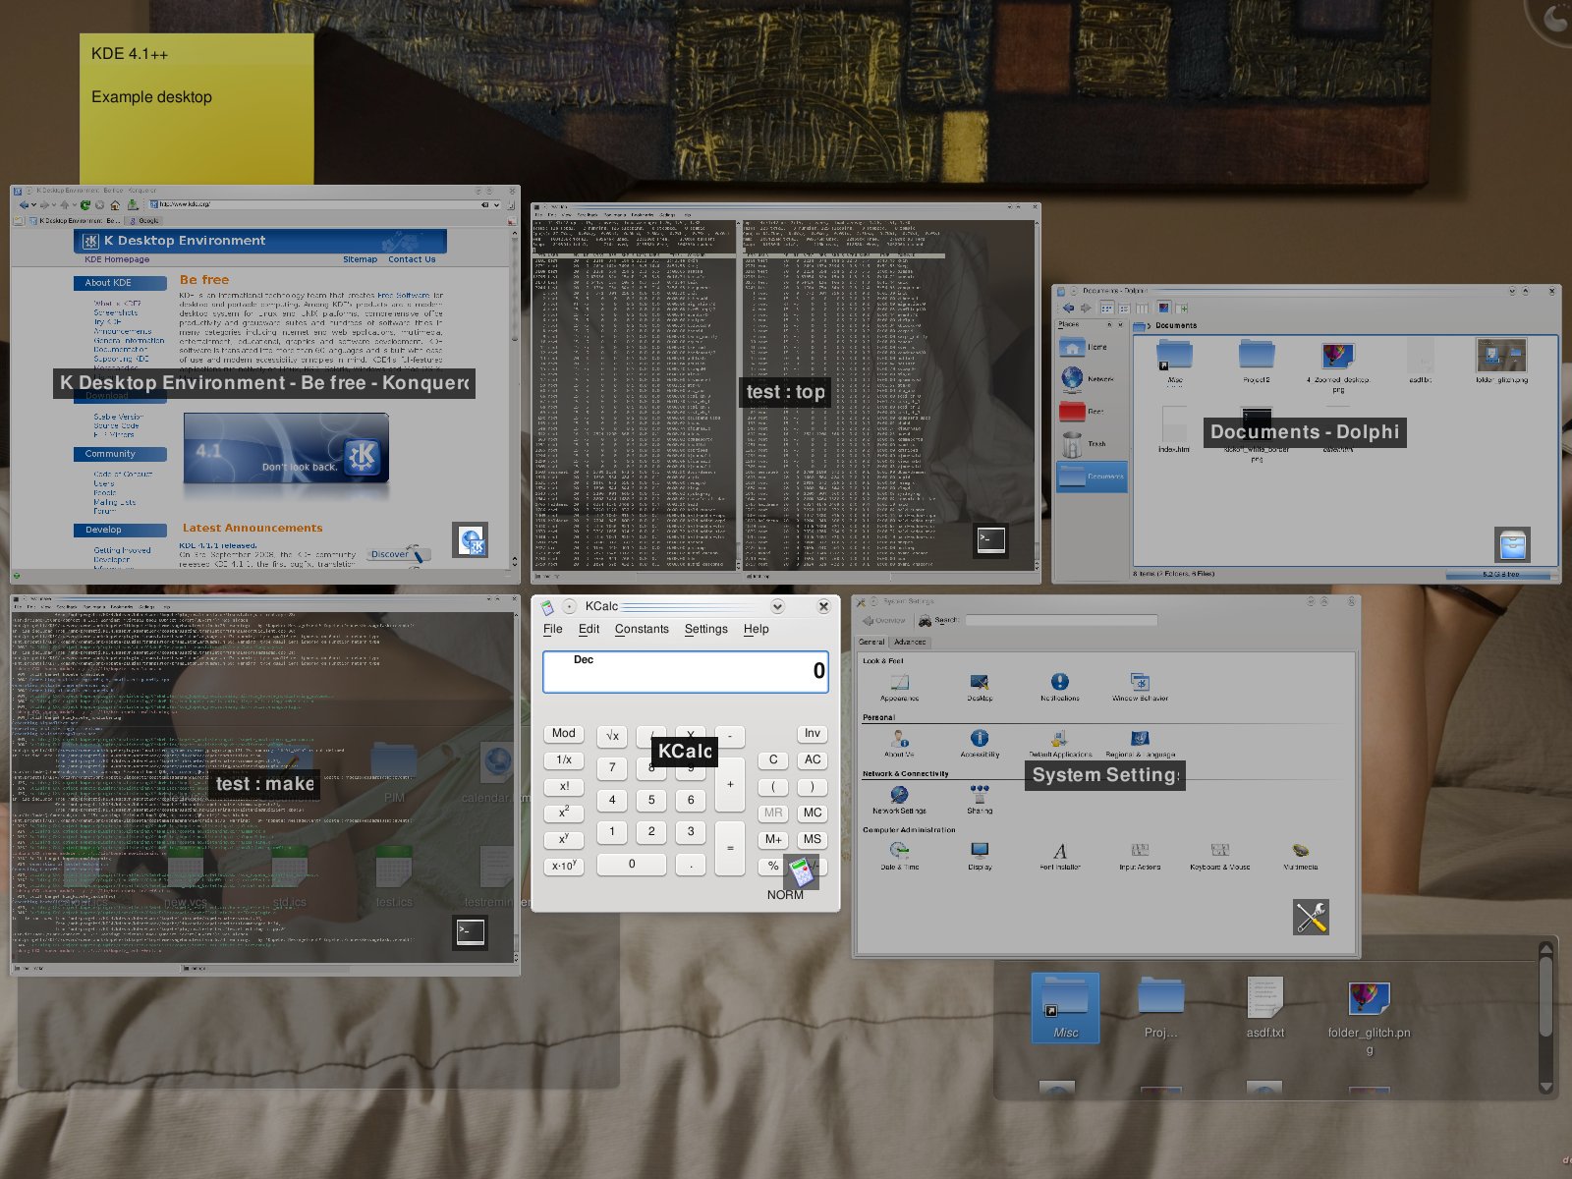
Task: Click Dolphin free disk space bar
Action: pyautogui.click(x=1500, y=575)
